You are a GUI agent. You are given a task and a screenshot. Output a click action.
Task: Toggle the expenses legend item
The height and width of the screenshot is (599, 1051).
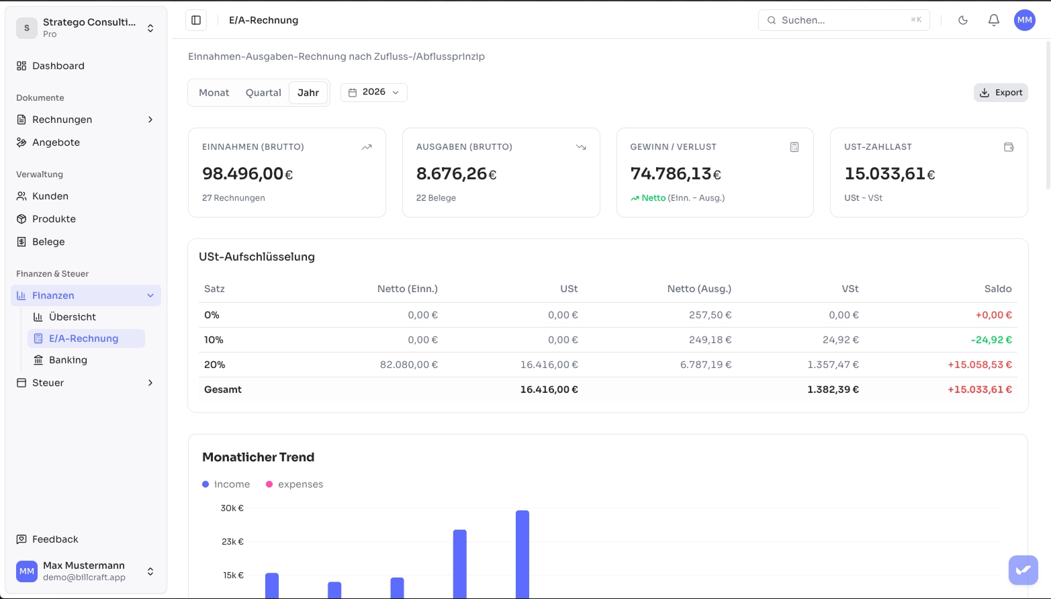pos(295,484)
